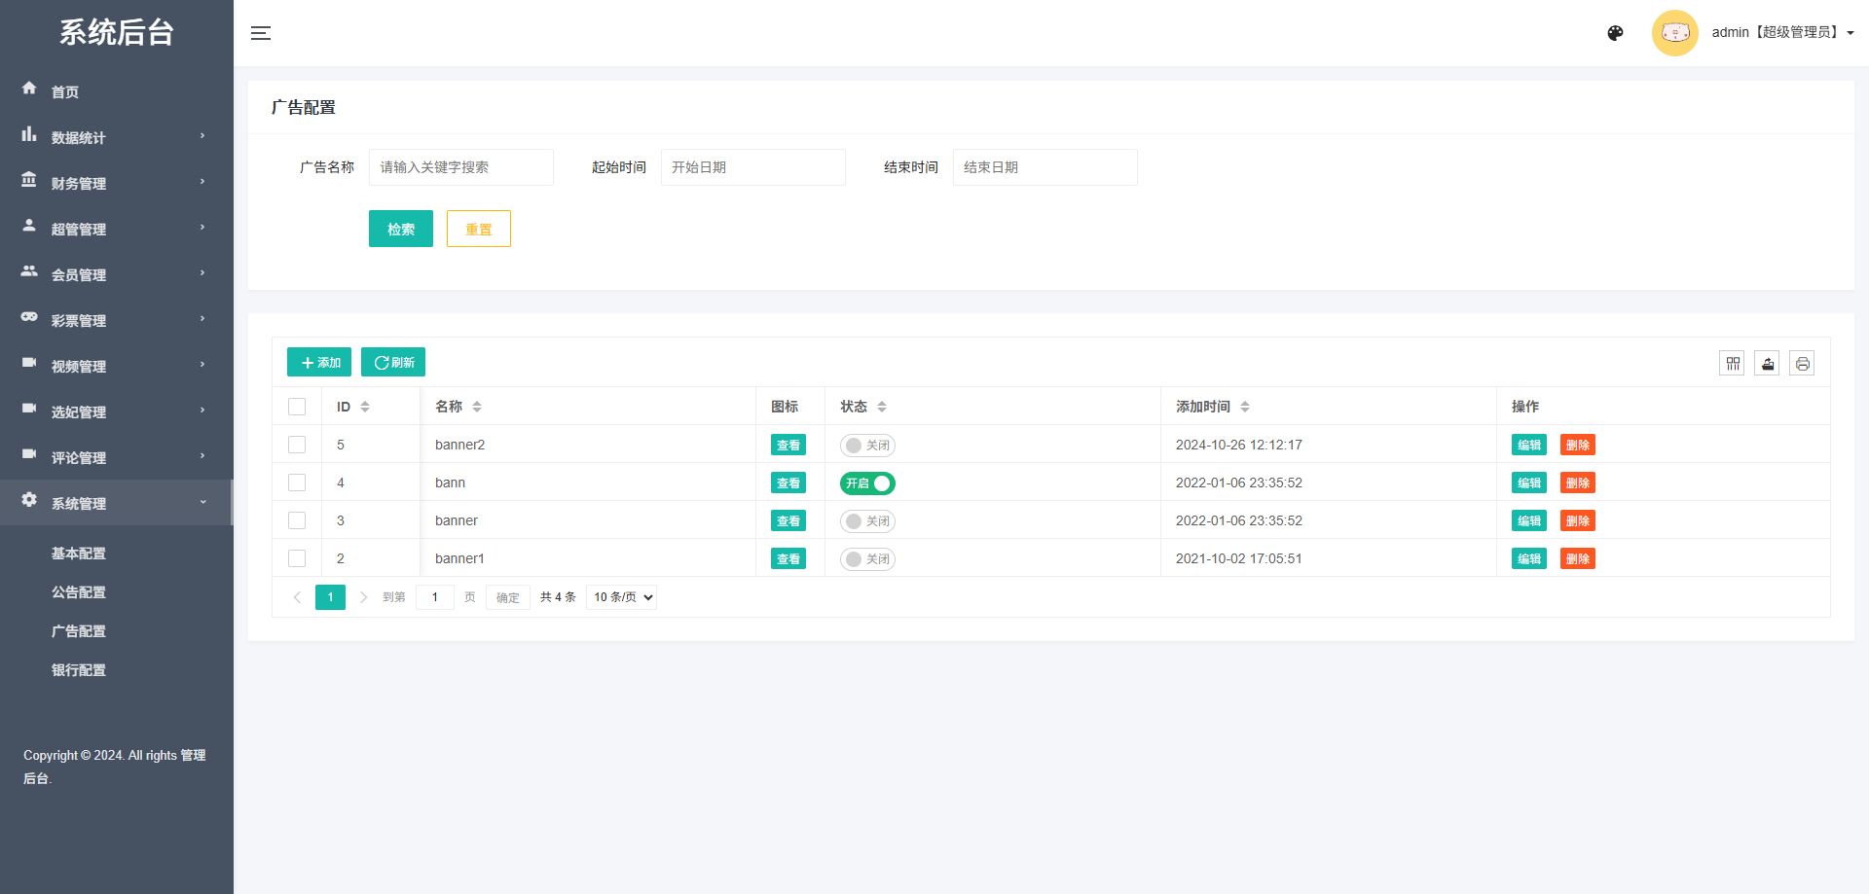Click 查看 to view banner1 icon
1869x894 pixels.
[788, 558]
